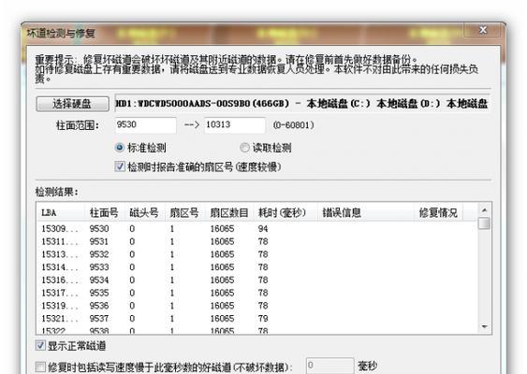Focus the start cylinder field 9530

pos(145,125)
